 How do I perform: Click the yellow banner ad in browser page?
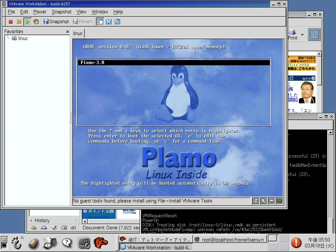click(302, 63)
